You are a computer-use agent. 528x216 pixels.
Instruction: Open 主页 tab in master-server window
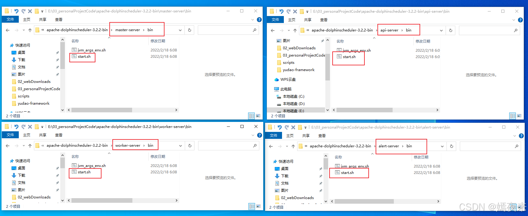[27, 19]
